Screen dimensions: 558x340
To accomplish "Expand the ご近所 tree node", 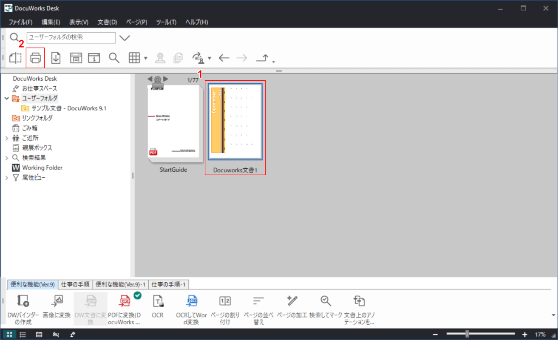I will pyautogui.click(x=6, y=138).
